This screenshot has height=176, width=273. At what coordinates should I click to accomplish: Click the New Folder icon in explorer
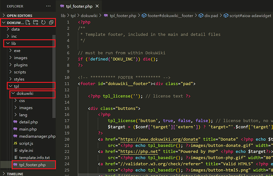[35, 23]
